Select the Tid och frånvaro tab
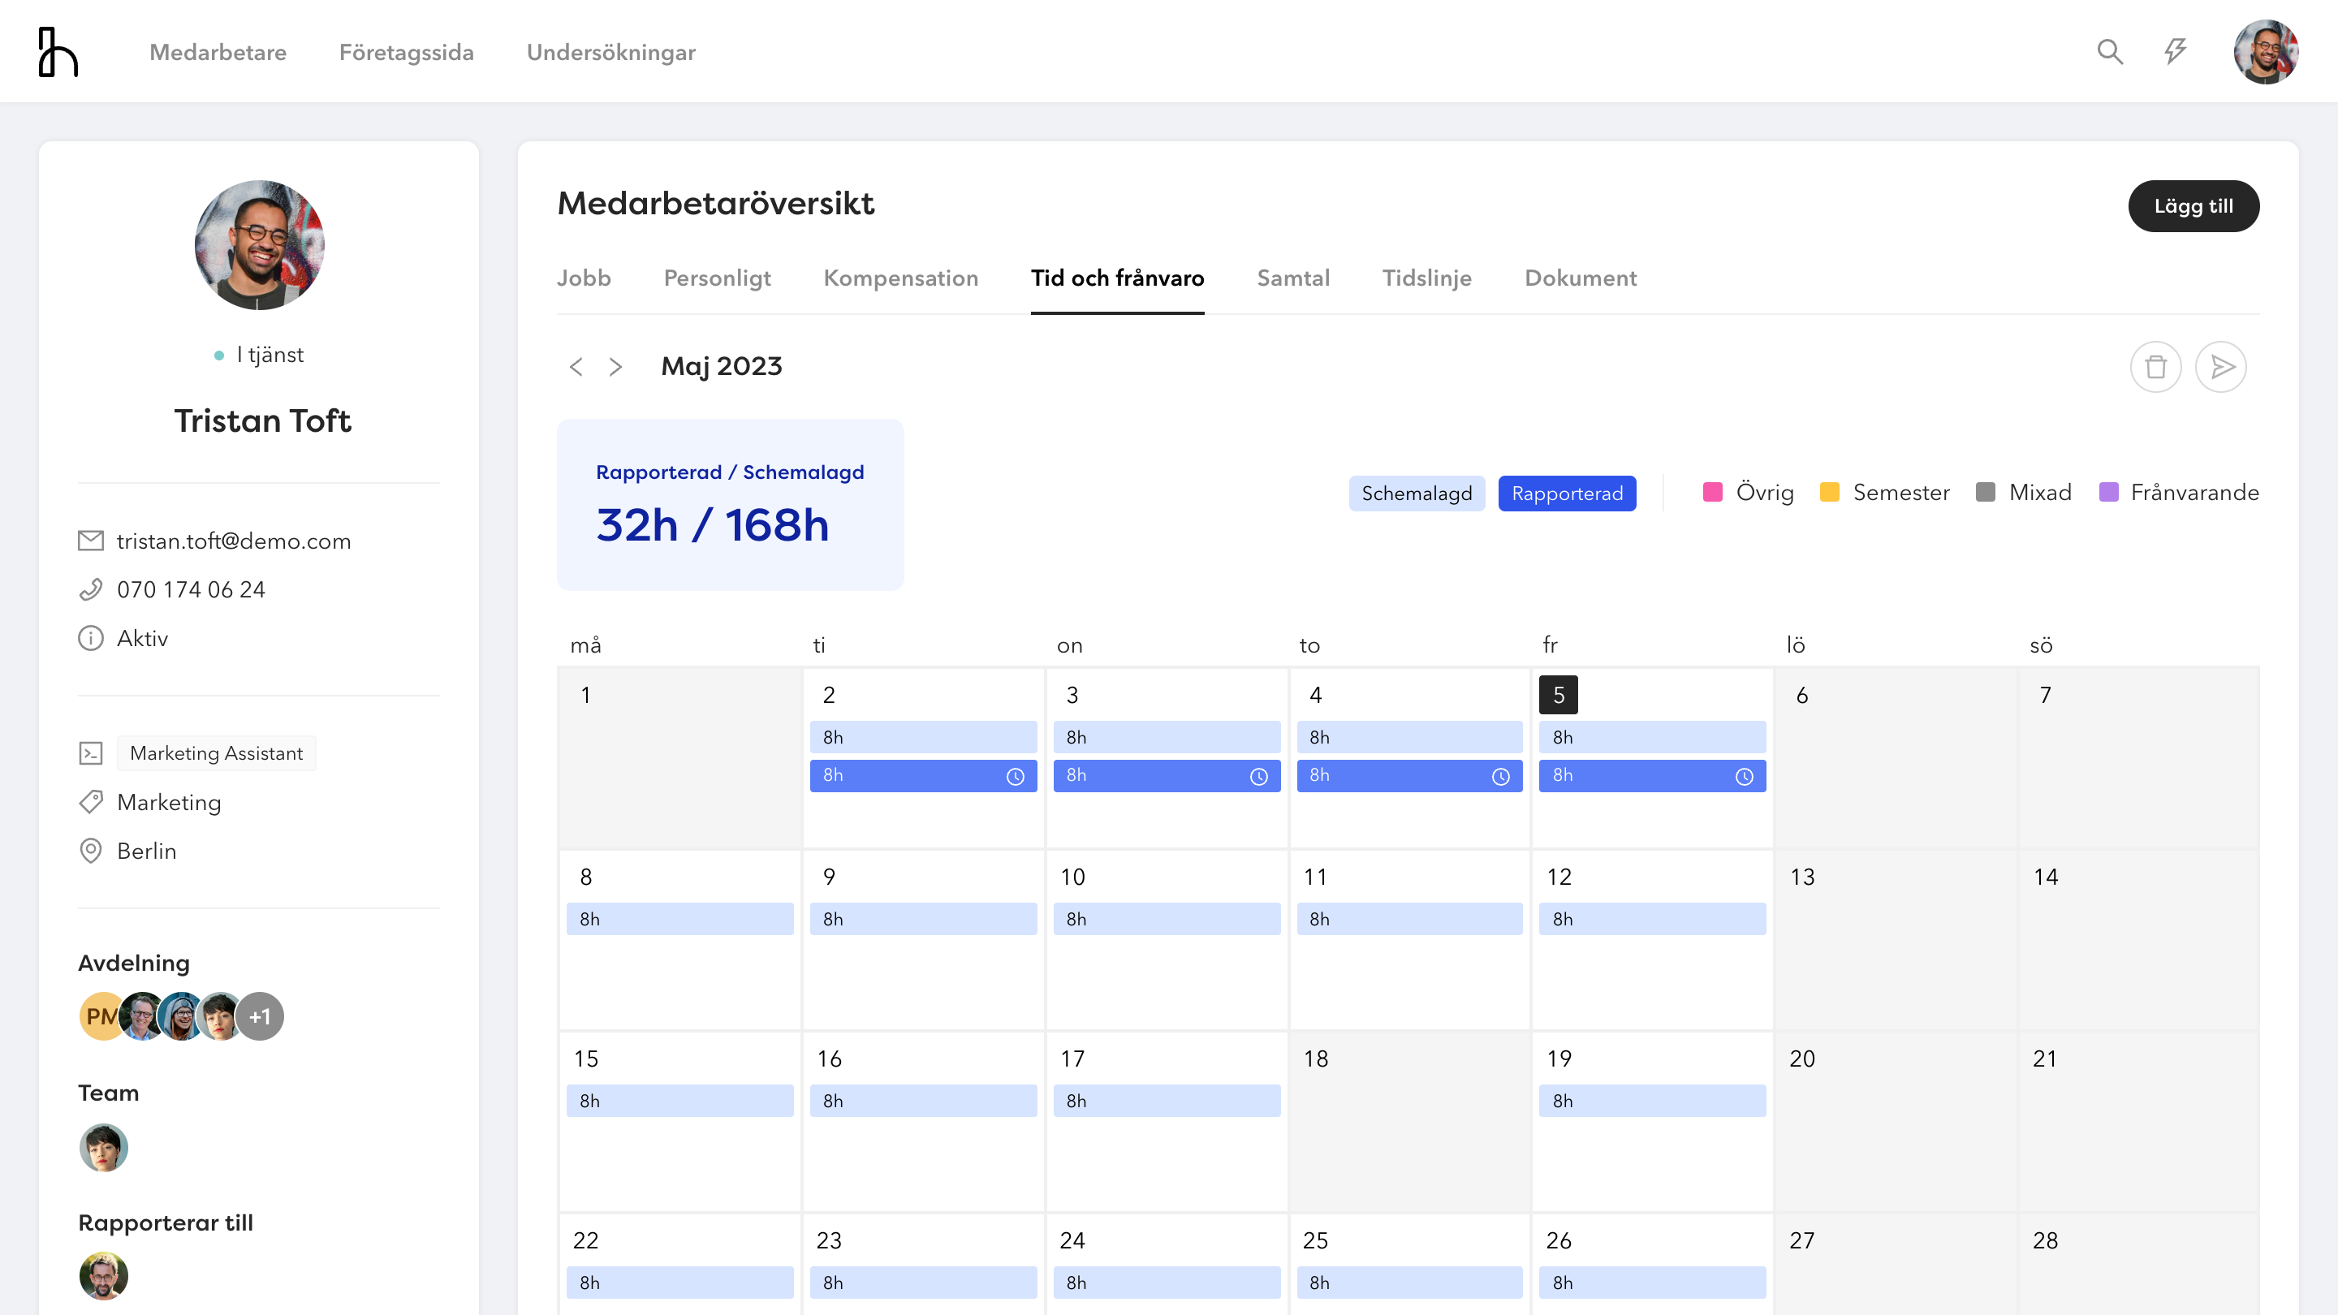2338x1315 pixels. pyautogui.click(x=1117, y=278)
